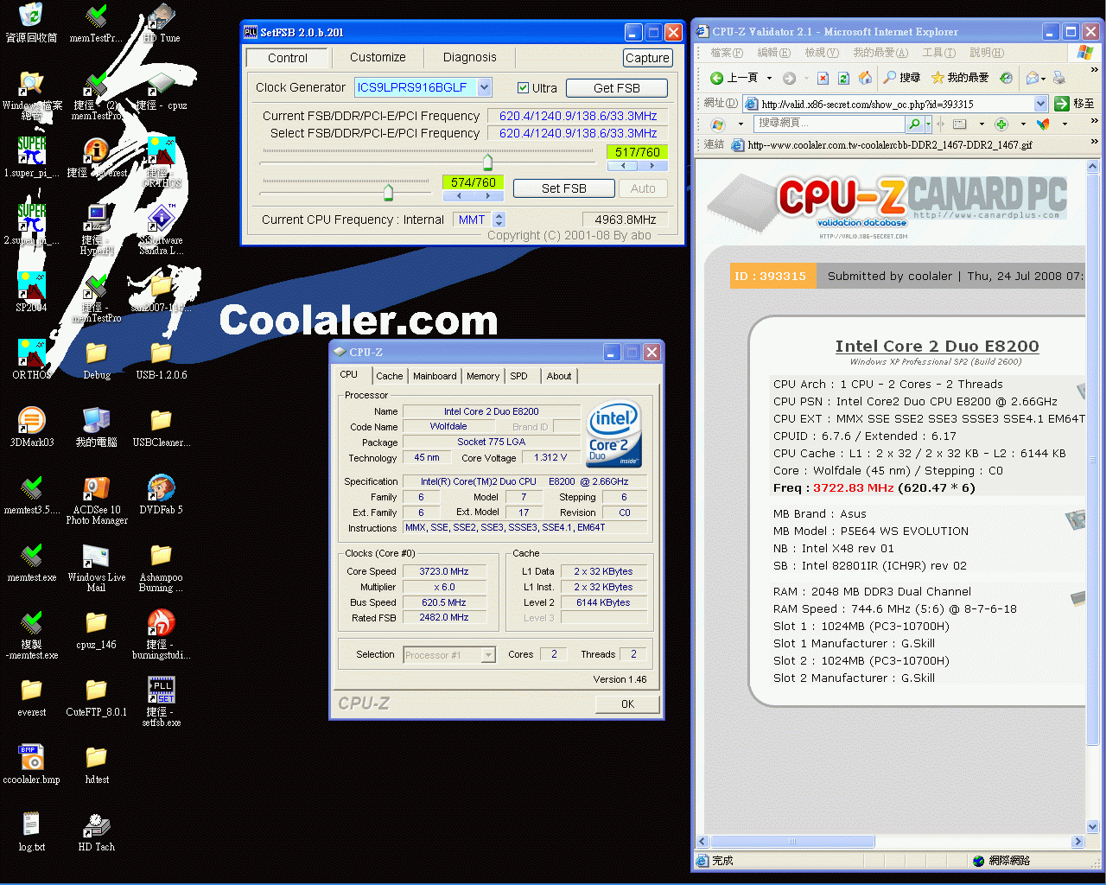Click IE vertical scrollbar down arrow
This screenshot has height=885, width=1106.
pos(1092,826)
